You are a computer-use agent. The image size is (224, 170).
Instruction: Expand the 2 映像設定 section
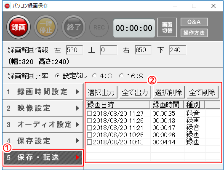(43, 108)
